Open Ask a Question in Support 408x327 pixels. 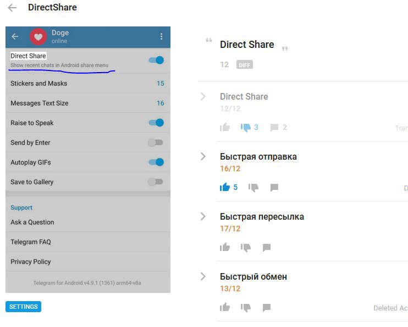(88, 222)
